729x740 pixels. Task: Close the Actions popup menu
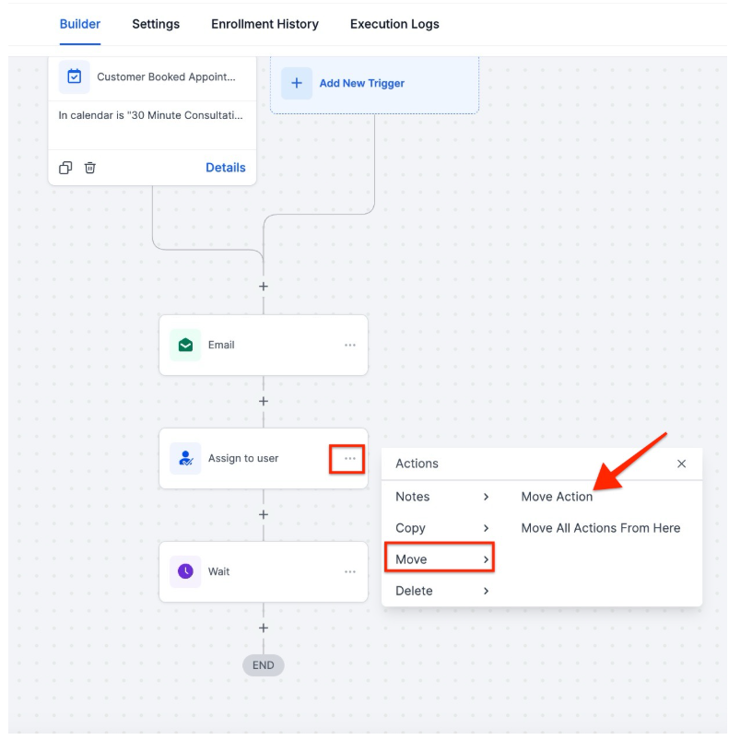pos(682,464)
